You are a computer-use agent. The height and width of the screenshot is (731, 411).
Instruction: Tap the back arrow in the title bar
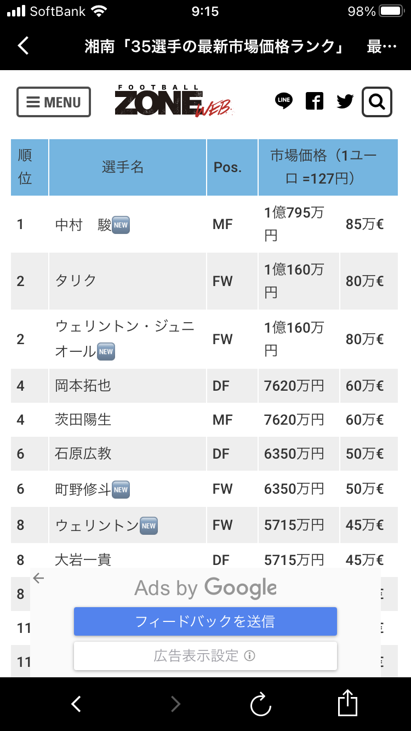23,45
